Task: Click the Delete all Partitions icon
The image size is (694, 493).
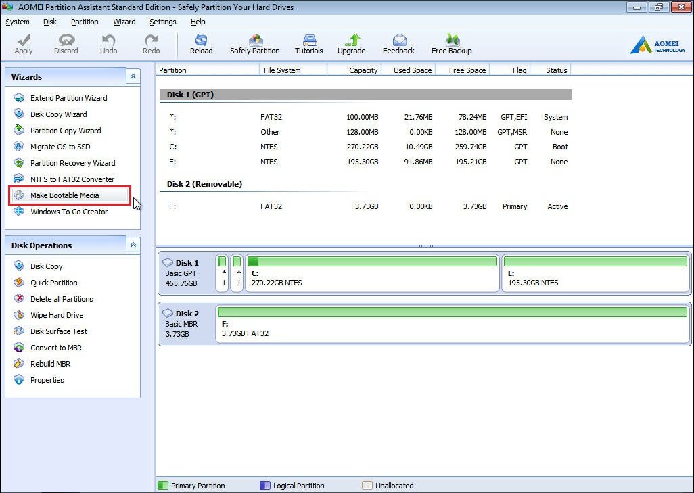Action: 19,299
